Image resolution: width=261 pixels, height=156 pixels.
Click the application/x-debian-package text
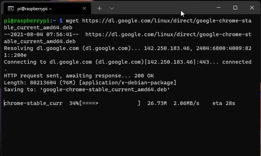click(x=128, y=83)
